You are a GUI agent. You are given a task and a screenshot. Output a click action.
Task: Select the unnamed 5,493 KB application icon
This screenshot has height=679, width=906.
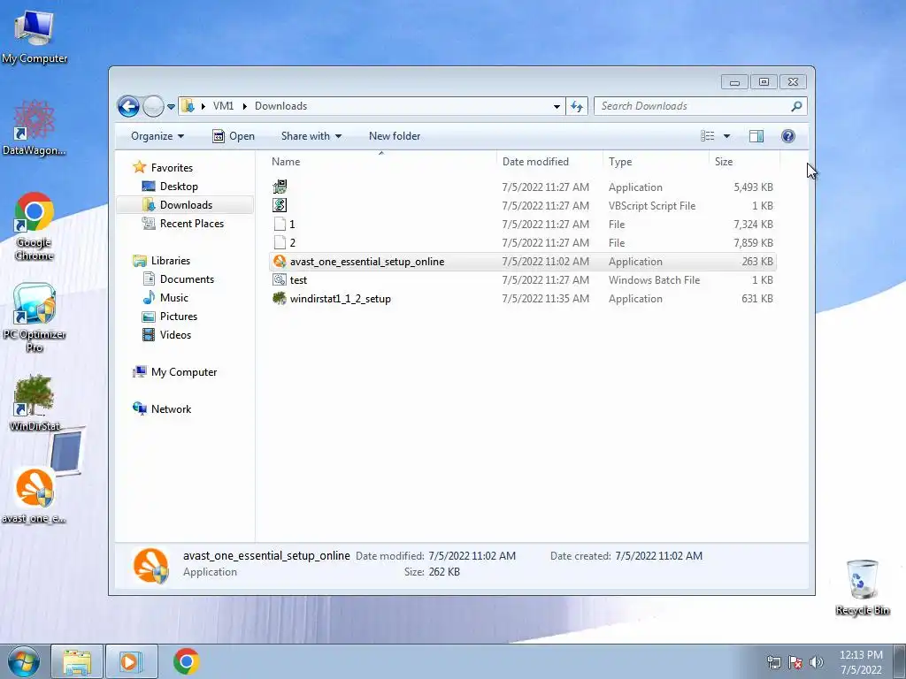pos(280,187)
